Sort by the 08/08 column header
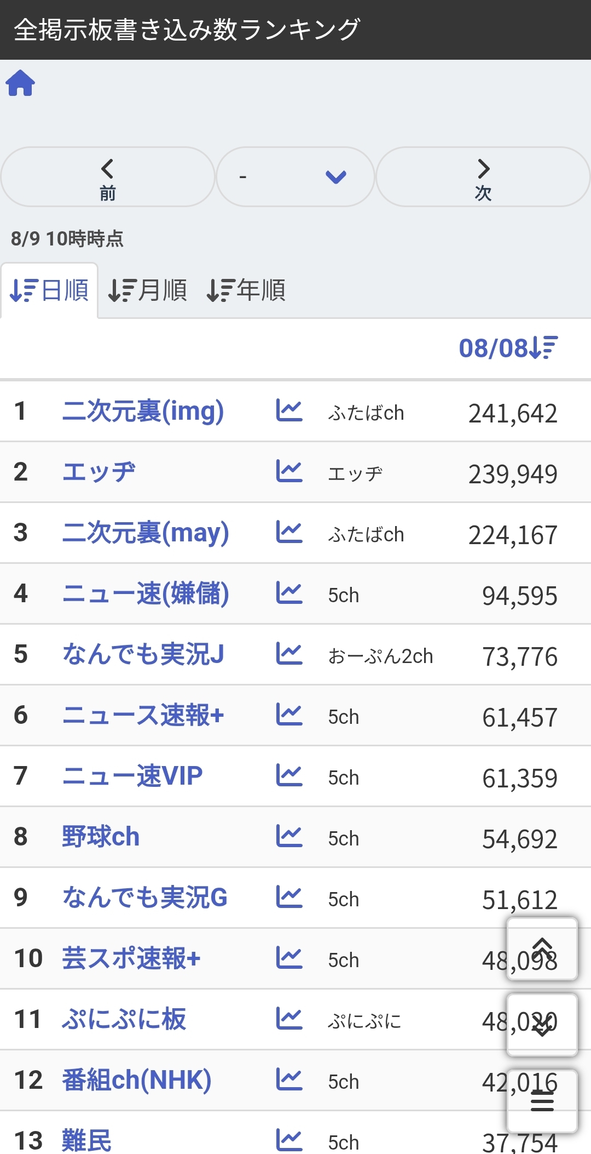Image resolution: width=591 pixels, height=1154 pixels. click(x=508, y=348)
